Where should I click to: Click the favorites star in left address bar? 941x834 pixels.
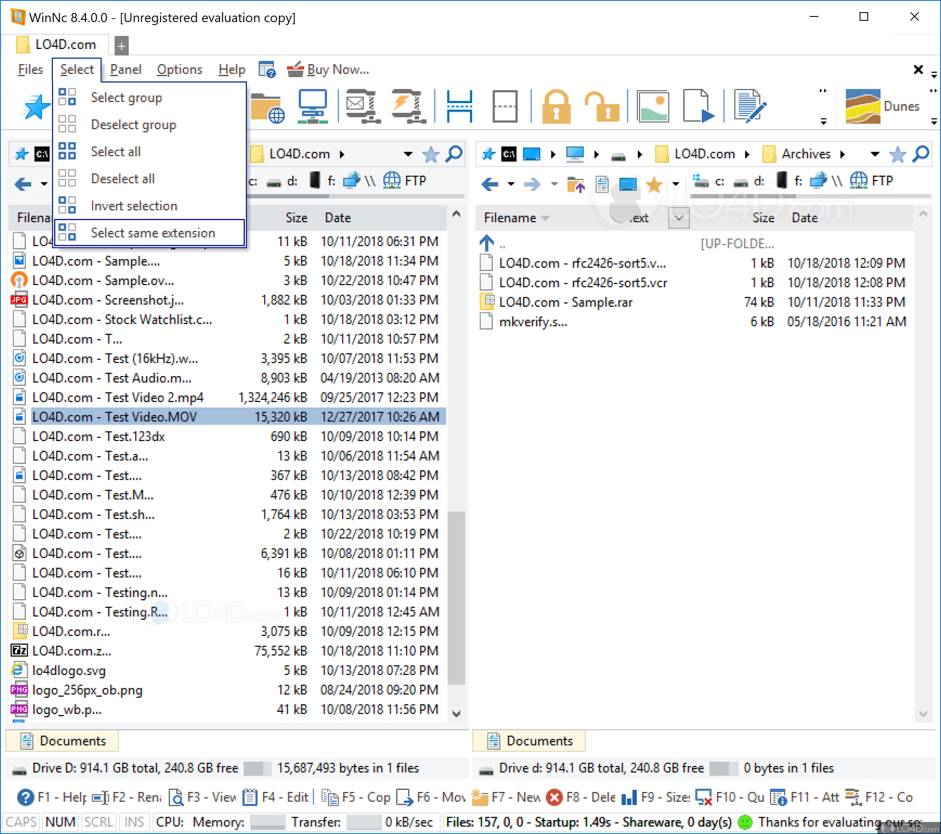(431, 154)
